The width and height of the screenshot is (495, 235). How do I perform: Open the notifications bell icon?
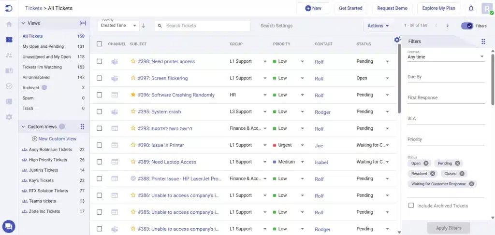[x=471, y=9]
